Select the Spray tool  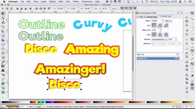[x=3, y=75]
